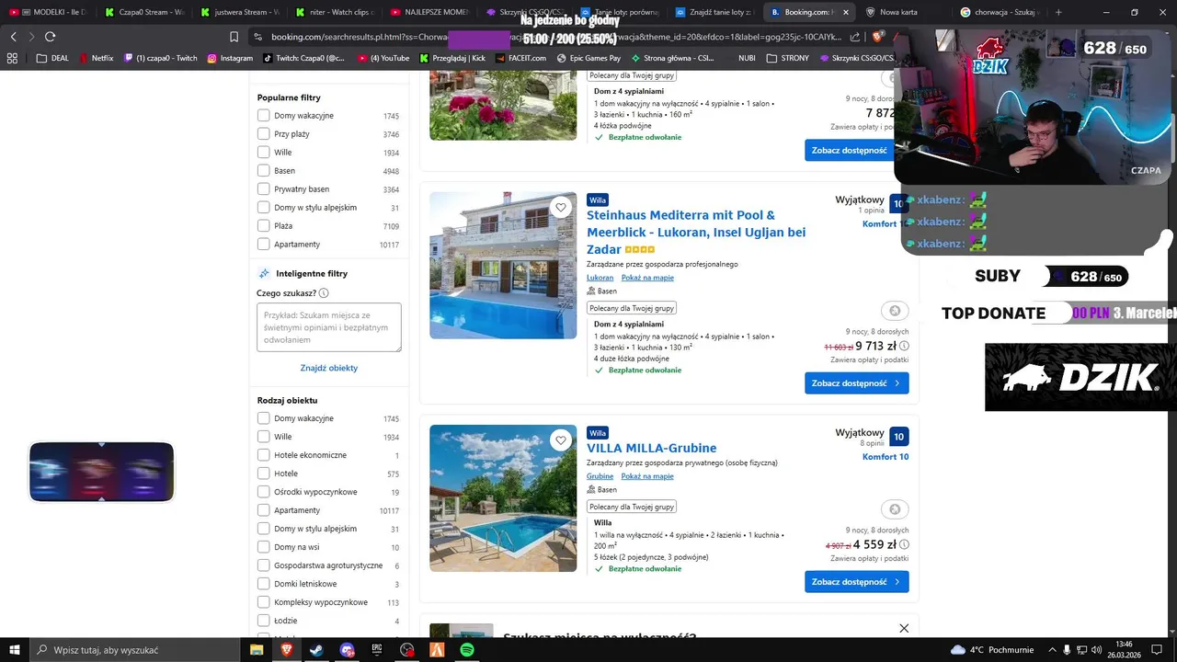The width and height of the screenshot is (1177, 662).
Task: Open chorwacja search tab
Action: coord(1000,12)
